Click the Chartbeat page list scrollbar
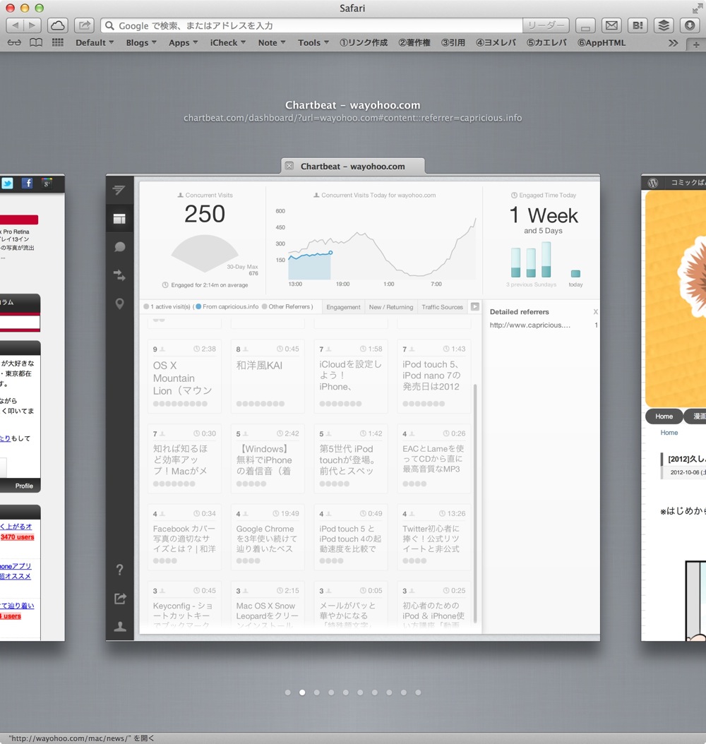 (475, 503)
